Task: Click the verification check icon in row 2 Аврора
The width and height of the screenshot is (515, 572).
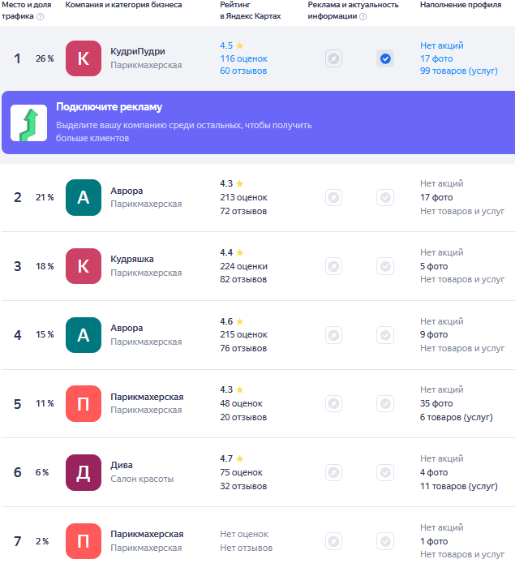Action: tap(385, 197)
